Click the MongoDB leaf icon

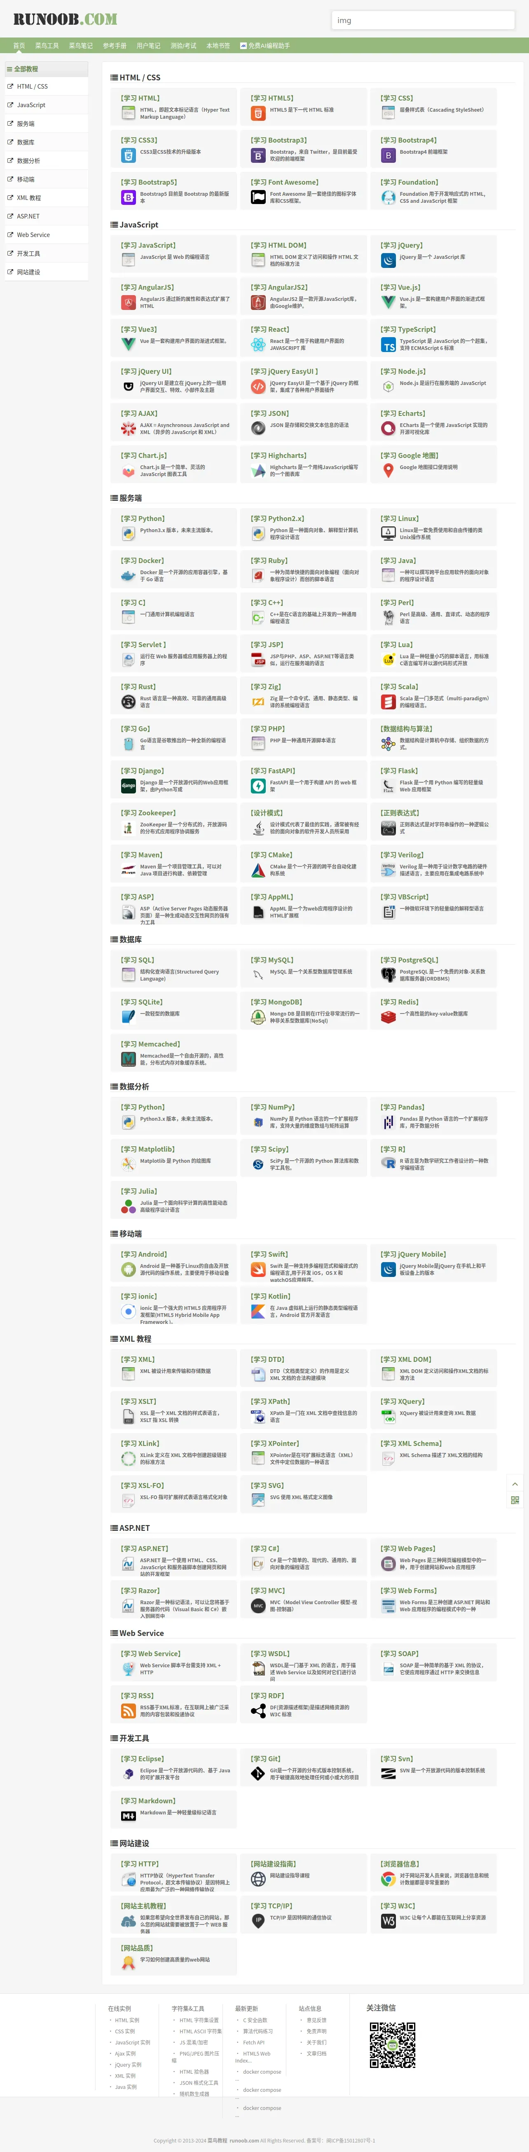tap(258, 1017)
